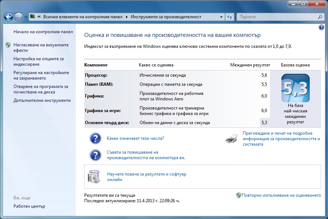The width and height of the screenshot is (328, 219).
Task: Open Преглеждане и печат на подробна информация link
Action: point(281,139)
